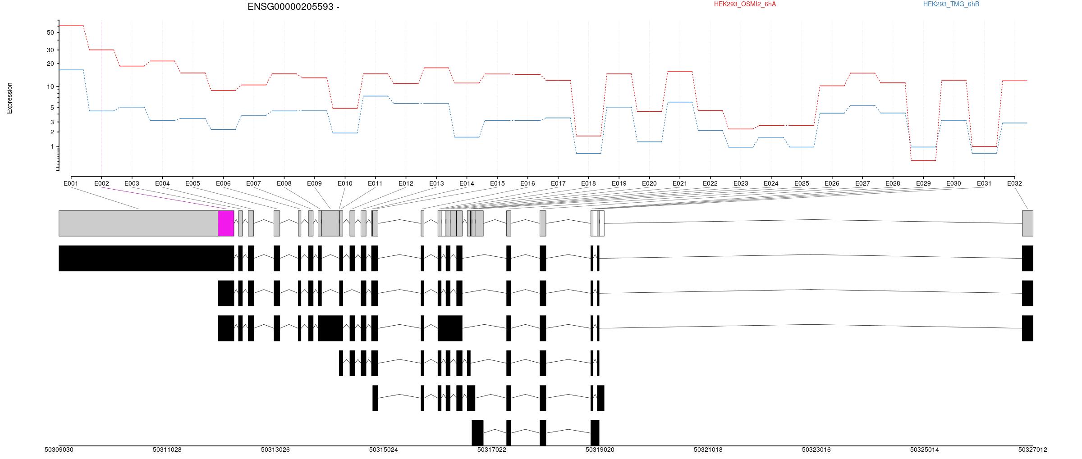
Task: Click exon label E001
Action: tap(71, 183)
